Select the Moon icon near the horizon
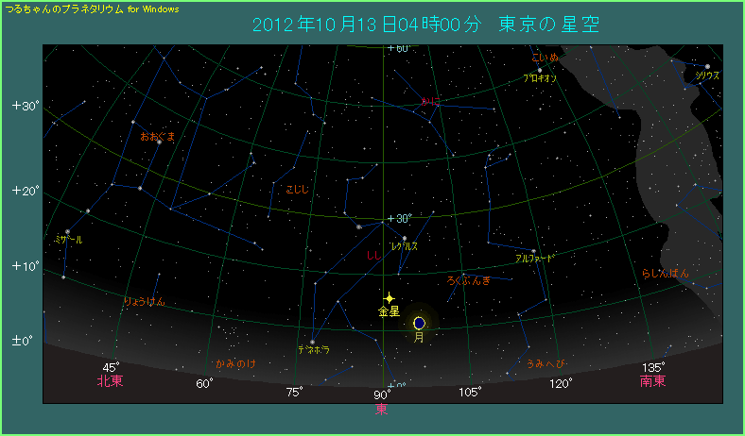The image size is (745, 436). [419, 324]
